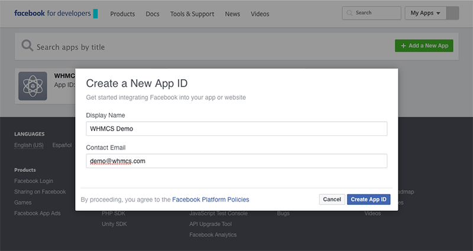473x251 pixels.
Task: Click the WHMCS app atom icon thumbnail
Action: point(33,86)
